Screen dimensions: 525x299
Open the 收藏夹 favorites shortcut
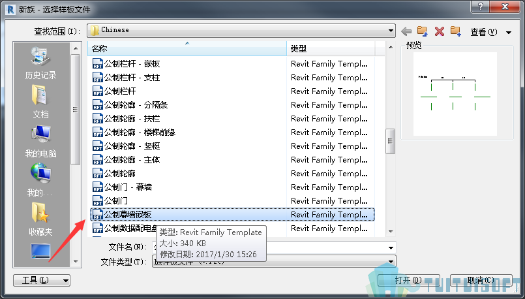tap(40, 219)
